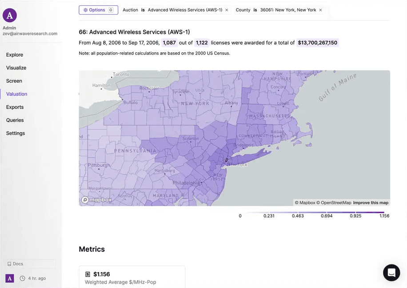Open the © Mapbox attribution link

tap(305, 202)
